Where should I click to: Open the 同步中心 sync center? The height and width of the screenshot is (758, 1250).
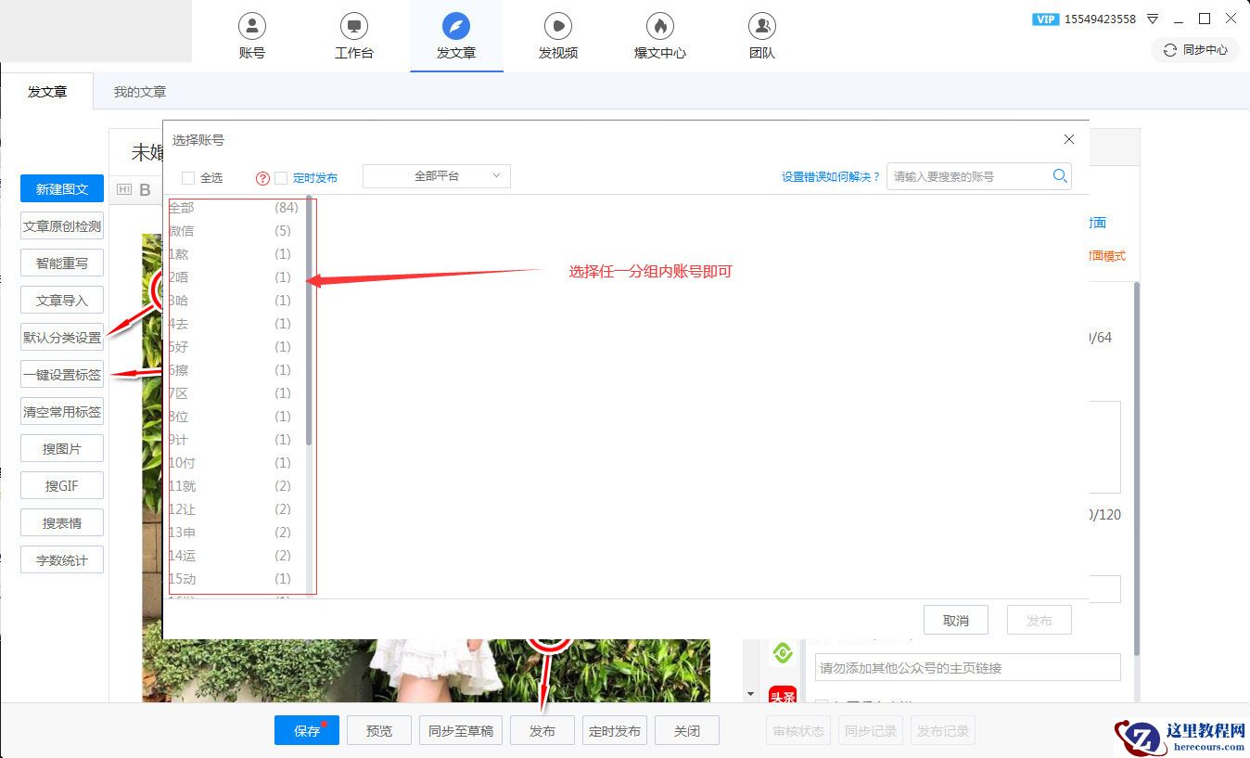(x=1195, y=50)
